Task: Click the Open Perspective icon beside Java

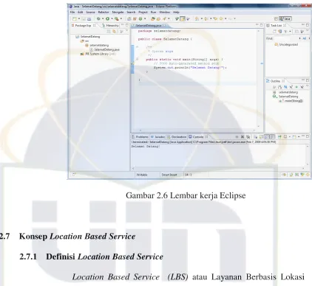Action: coord(276,18)
